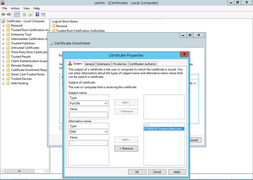Expand the Remote Desktop tree node
The image size is (253, 180).
coord(4,65)
